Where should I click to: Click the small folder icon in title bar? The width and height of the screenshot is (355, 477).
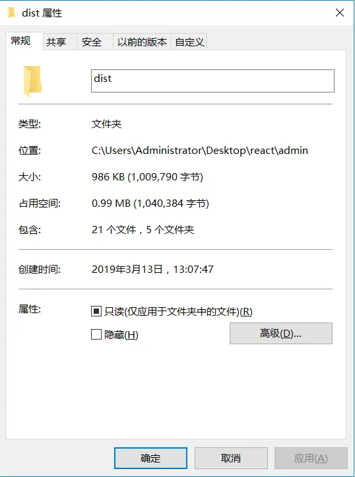12,13
